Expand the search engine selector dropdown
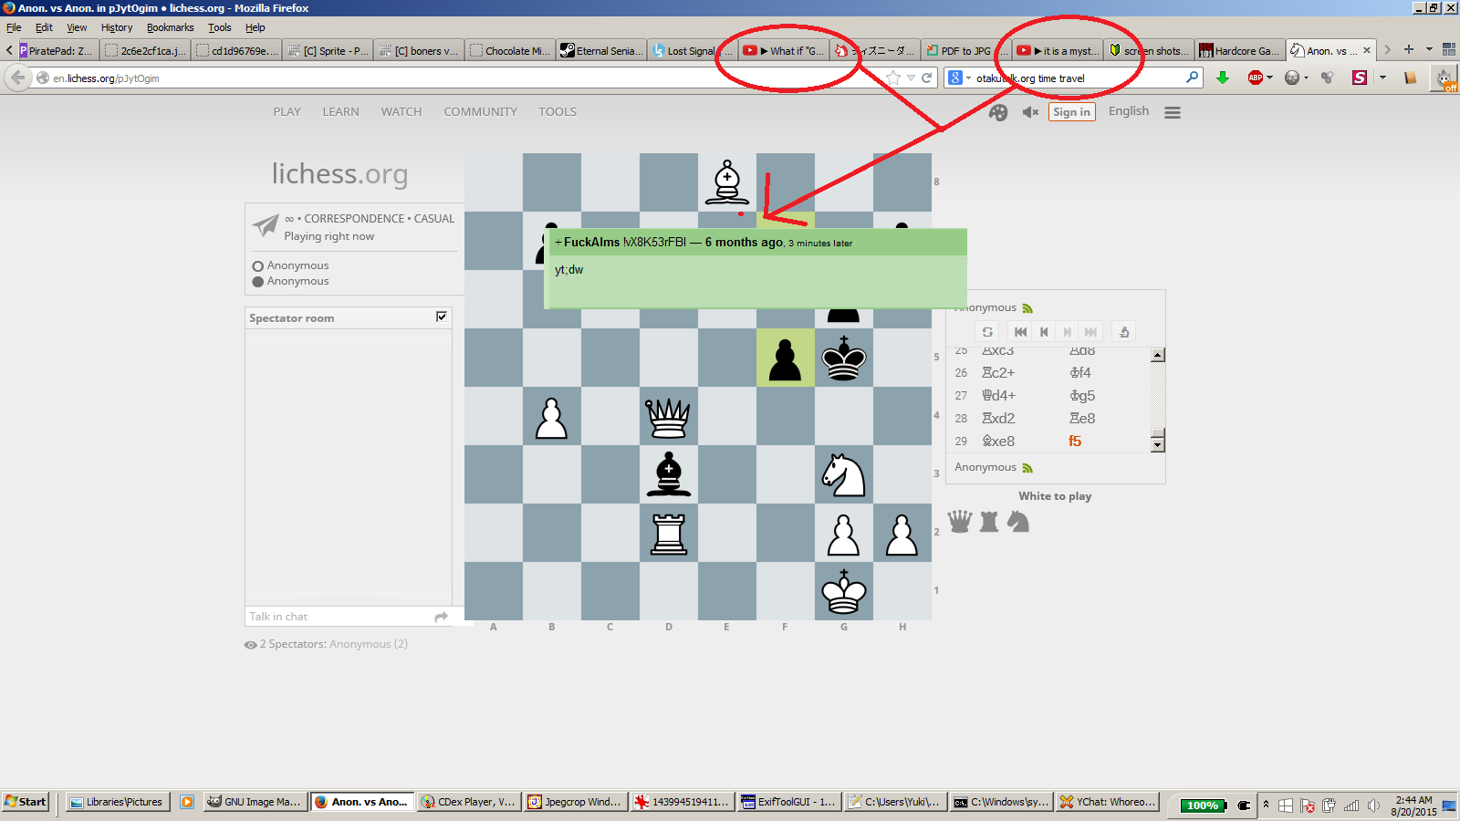 (x=958, y=78)
